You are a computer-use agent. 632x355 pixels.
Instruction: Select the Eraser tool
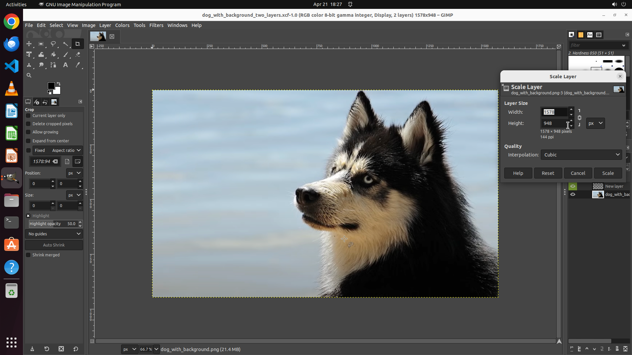point(78,55)
